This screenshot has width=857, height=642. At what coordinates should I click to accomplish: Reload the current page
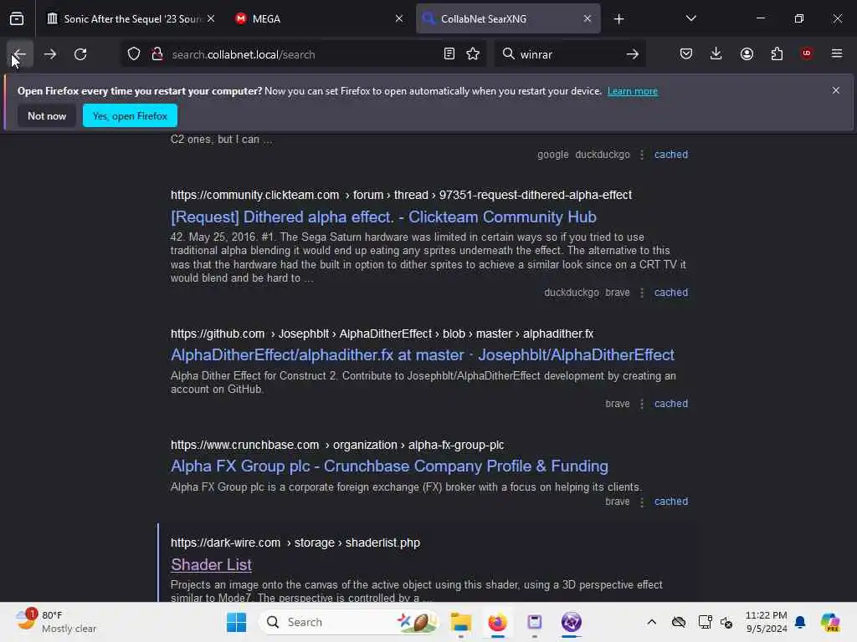[80, 54]
